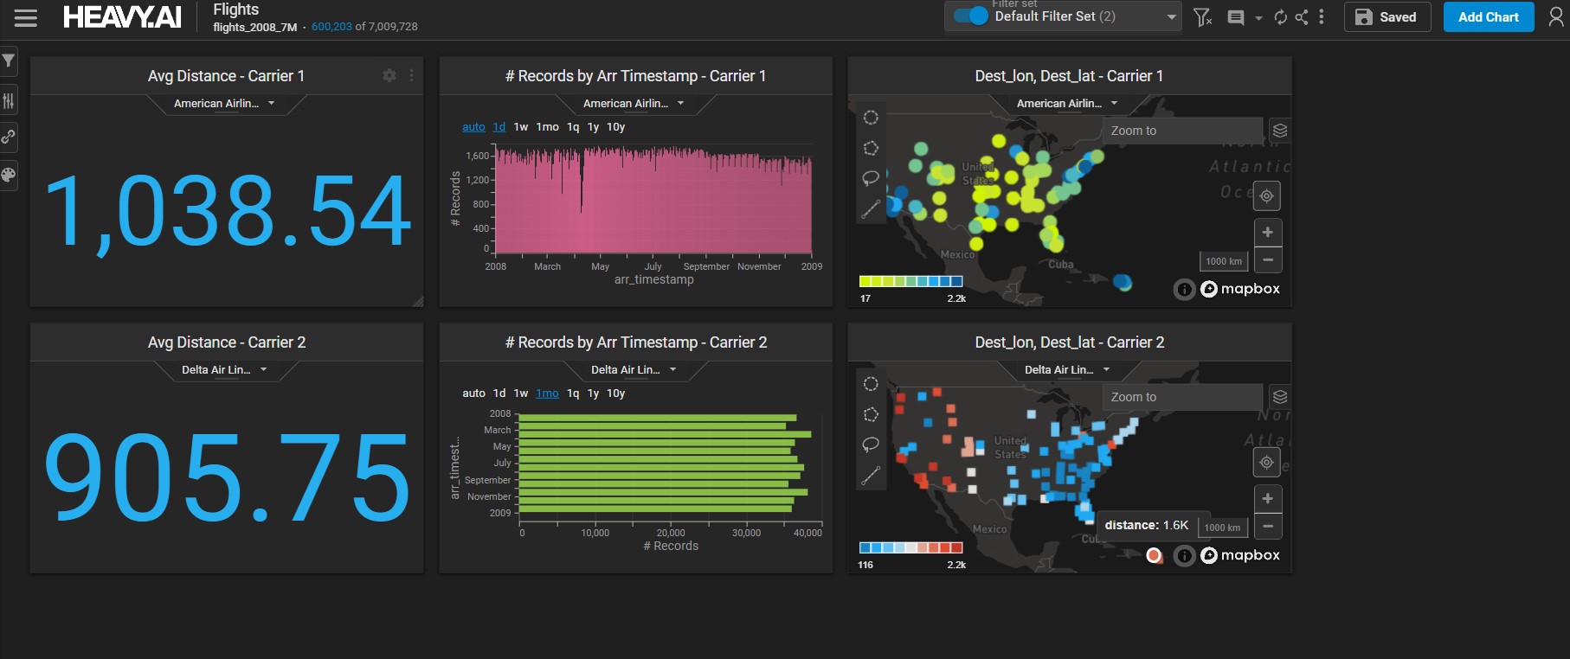
Task: Click the Add Chart button
Action: (1488, 17)
